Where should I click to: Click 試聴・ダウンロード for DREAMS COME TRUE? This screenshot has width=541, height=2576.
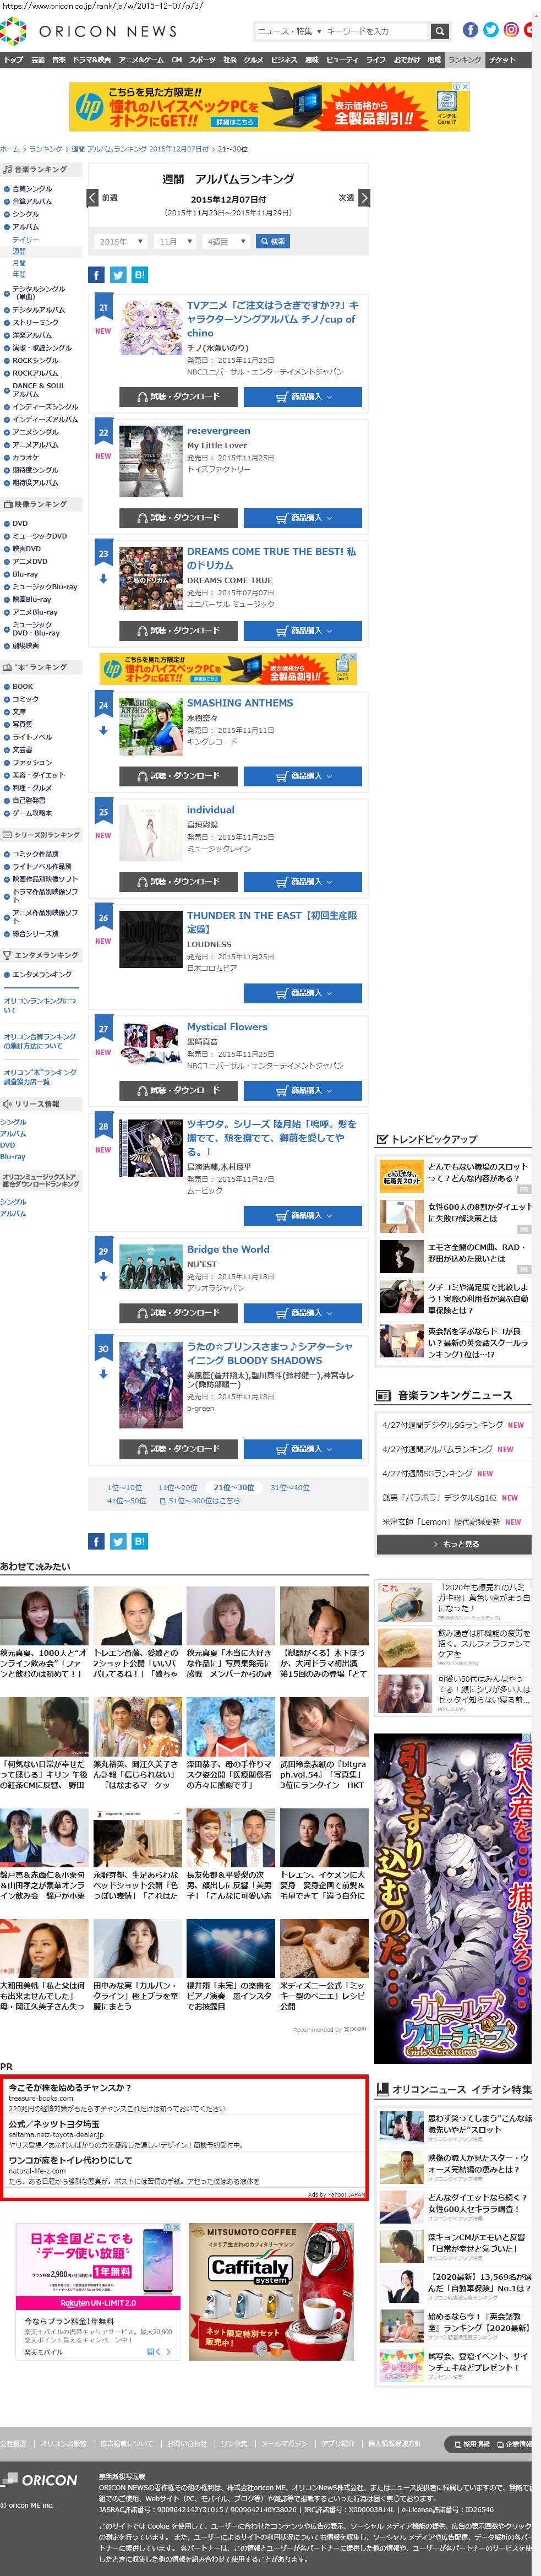pos(178,631)
